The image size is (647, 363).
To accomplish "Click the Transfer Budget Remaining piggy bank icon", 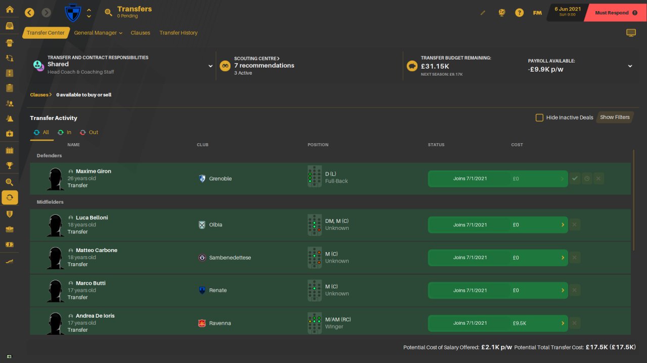I will pyautogui.click(x=412, y=66).
